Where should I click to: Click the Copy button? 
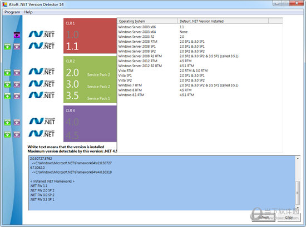289,217
